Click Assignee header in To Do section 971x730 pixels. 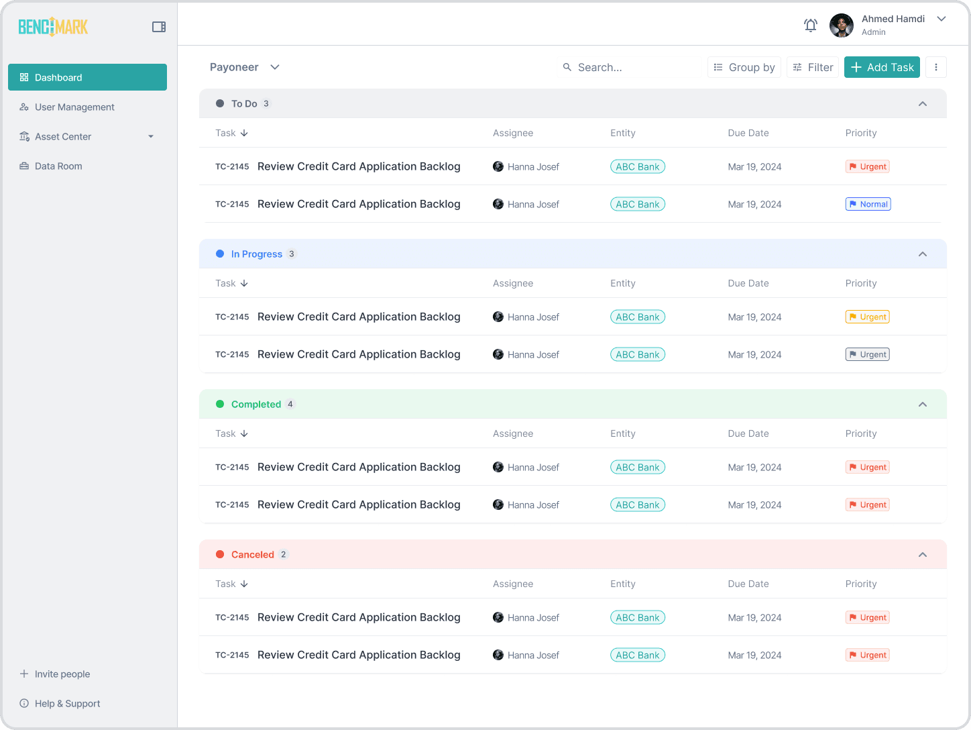point(513,133)
